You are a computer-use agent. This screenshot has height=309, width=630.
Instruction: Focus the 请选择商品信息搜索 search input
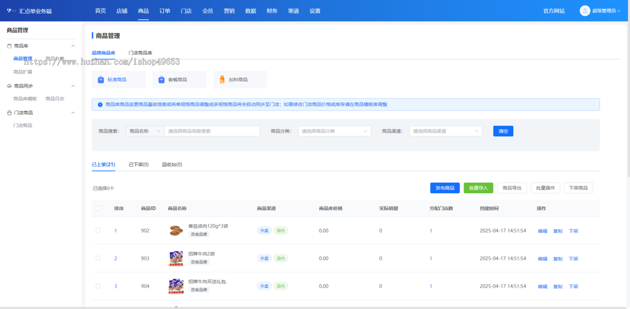212,131
